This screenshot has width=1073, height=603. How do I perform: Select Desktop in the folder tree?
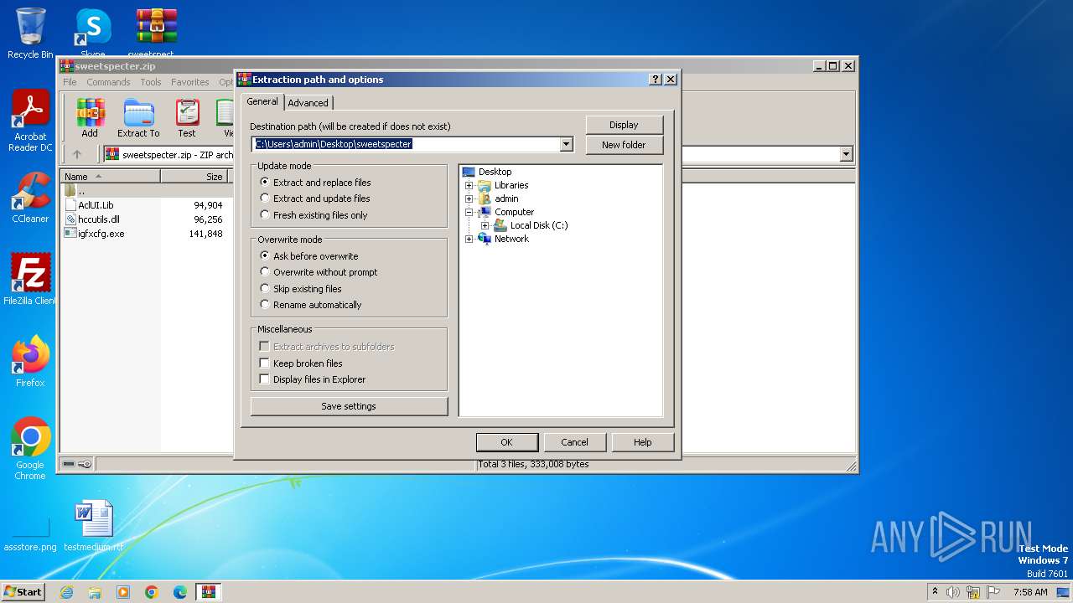click(x=495, y=172)
